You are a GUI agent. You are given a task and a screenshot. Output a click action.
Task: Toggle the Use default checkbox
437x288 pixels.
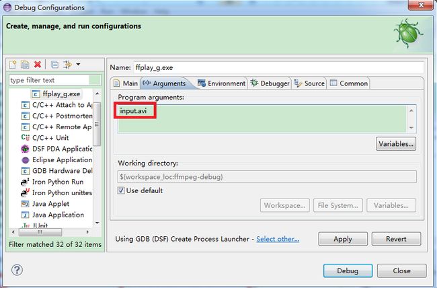coord(121,190)
